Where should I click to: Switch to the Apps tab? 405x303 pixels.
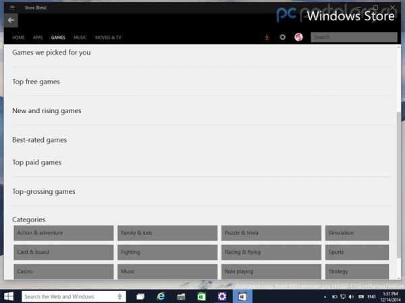[x=38, y=37]
